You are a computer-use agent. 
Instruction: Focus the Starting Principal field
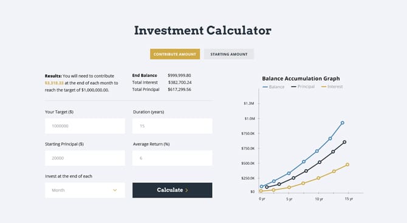pos(85,158)
